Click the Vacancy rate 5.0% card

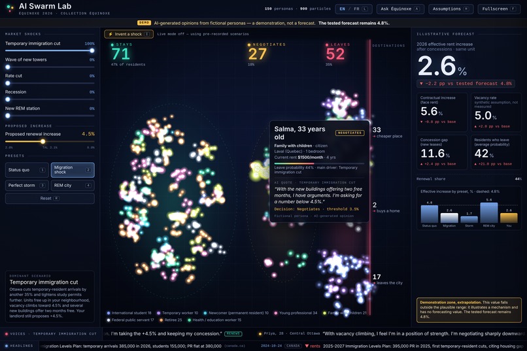496,112
